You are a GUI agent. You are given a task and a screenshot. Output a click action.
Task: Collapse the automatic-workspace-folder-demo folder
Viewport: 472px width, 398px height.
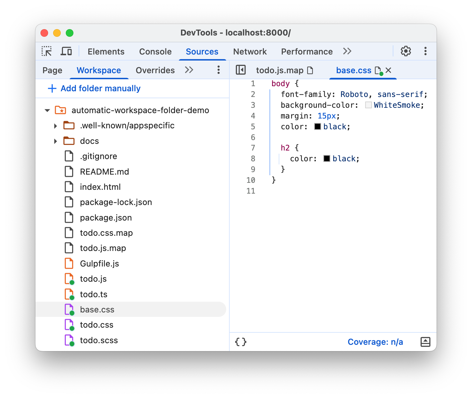pyautogui.click(x=47, y=110)
